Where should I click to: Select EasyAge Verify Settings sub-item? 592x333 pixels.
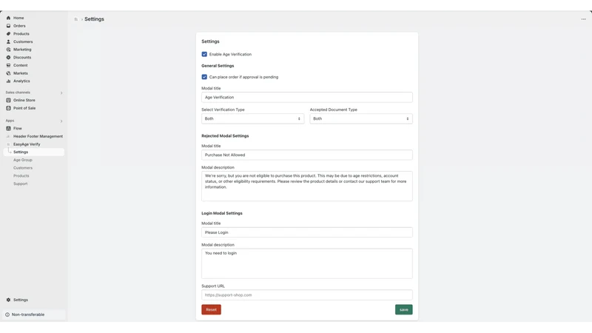pyautogui.click(x=34, y=152)
